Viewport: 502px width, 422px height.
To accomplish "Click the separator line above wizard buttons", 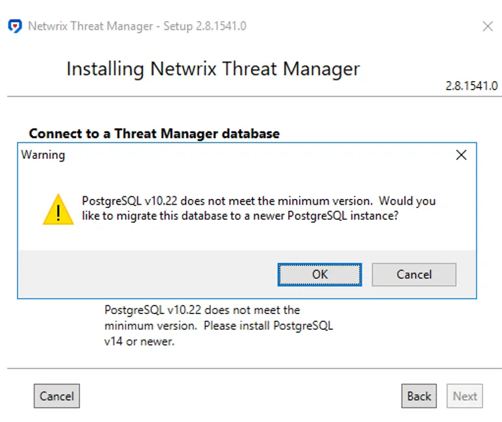I will coord(254,368).
